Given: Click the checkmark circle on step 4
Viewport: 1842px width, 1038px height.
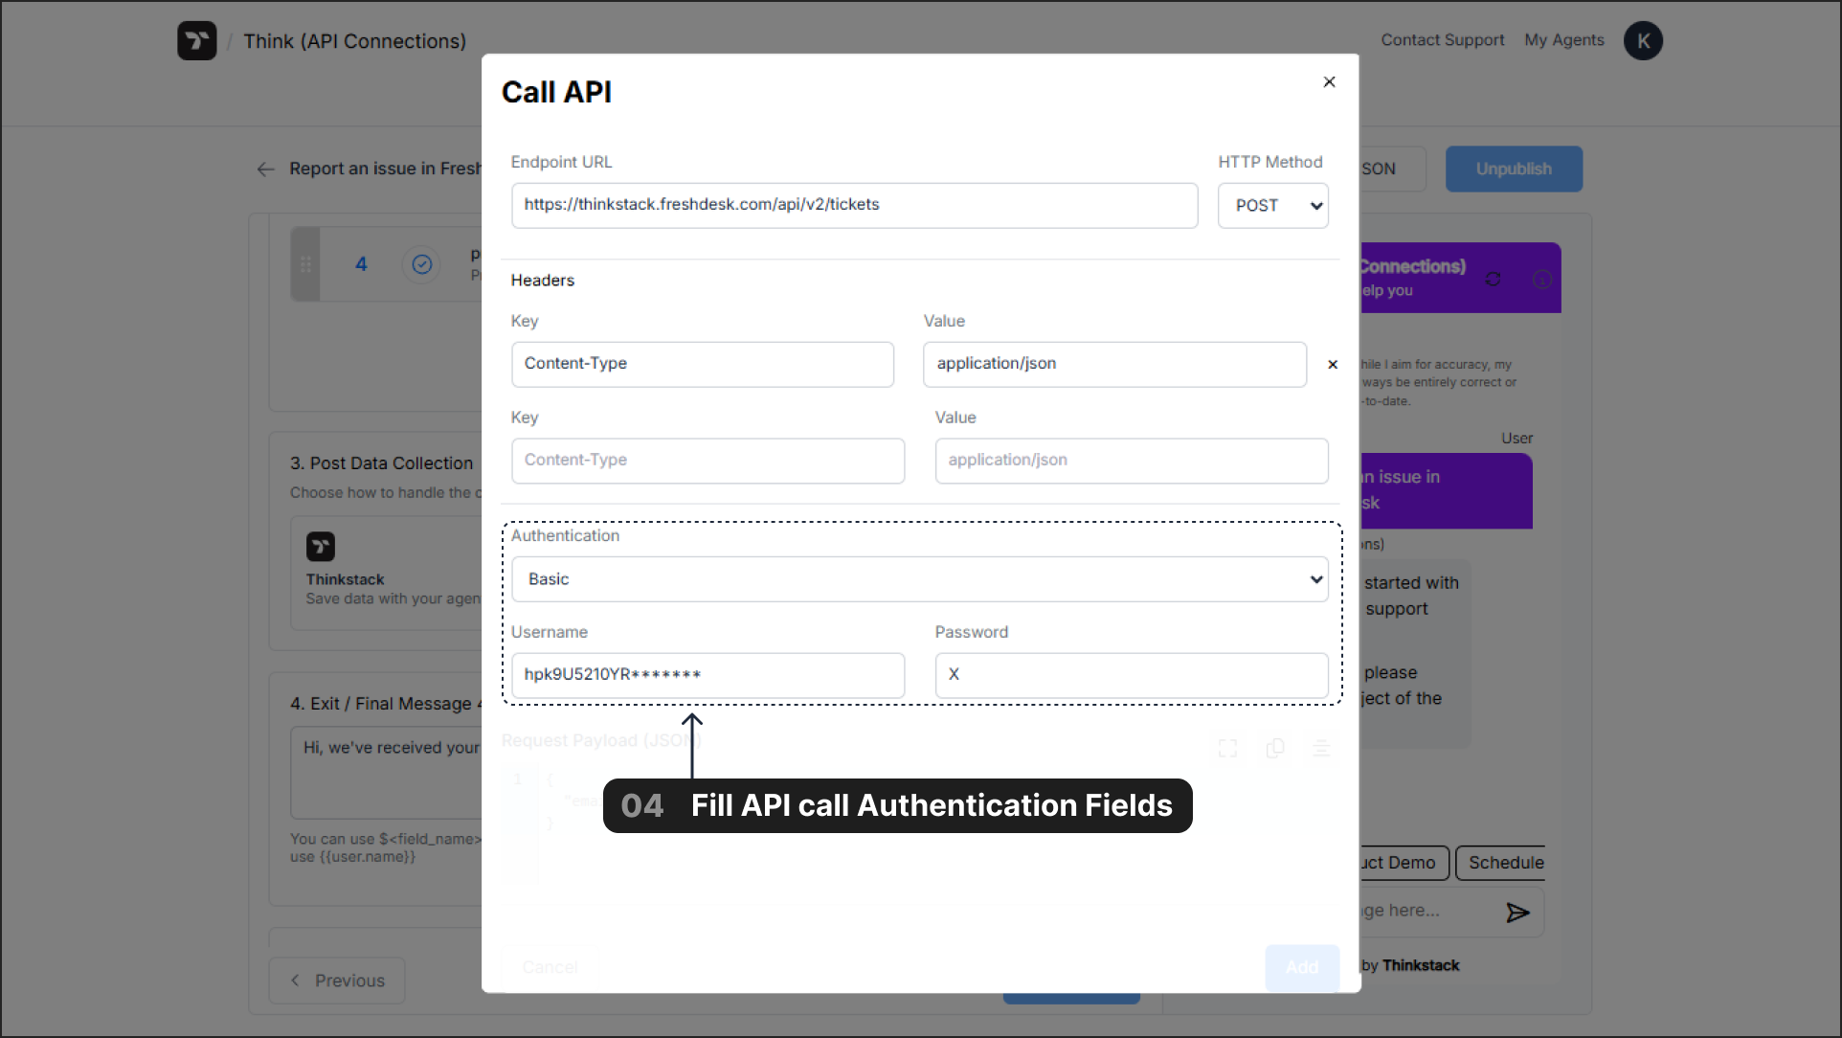Looking at the screenshot, I should pos(421,263).
